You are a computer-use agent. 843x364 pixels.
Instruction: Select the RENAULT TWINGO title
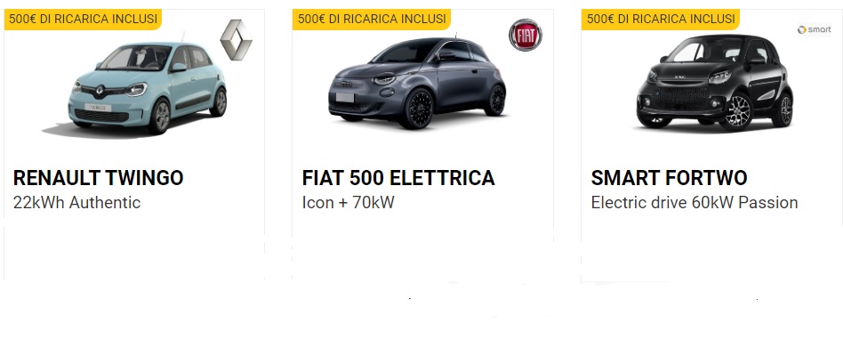click(x=99, y=178)
